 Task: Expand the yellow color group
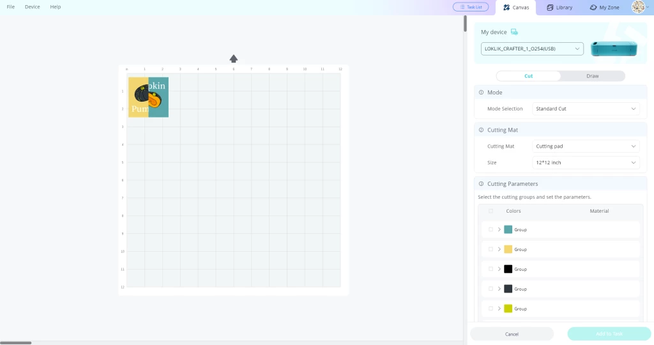[x=499, y=249]
